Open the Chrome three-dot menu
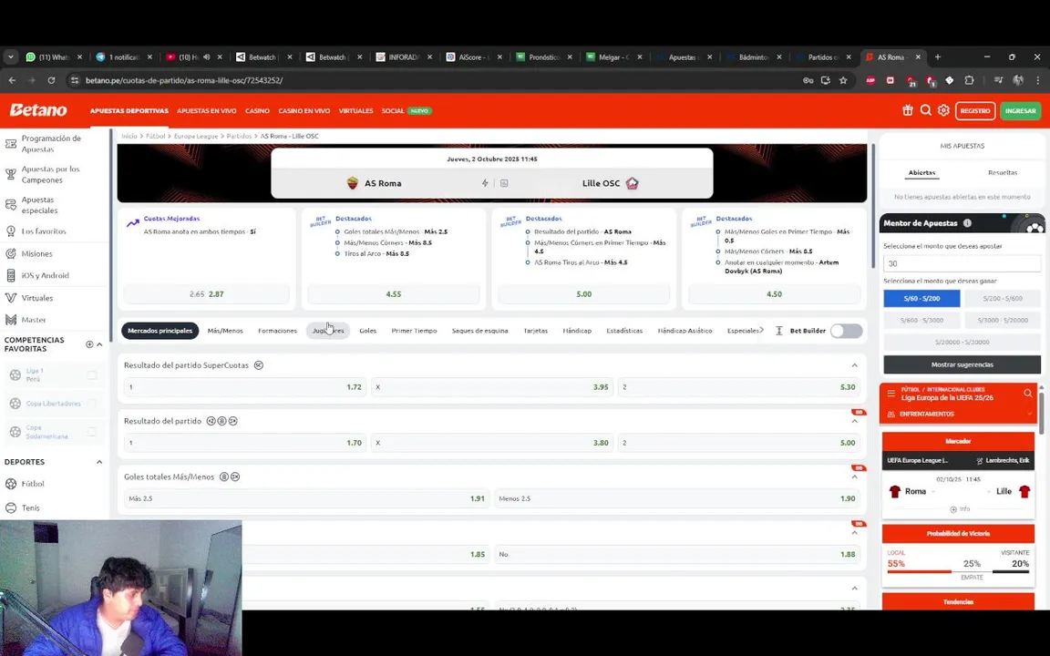The image size is (1050, 656). (x=1037, y=80)
